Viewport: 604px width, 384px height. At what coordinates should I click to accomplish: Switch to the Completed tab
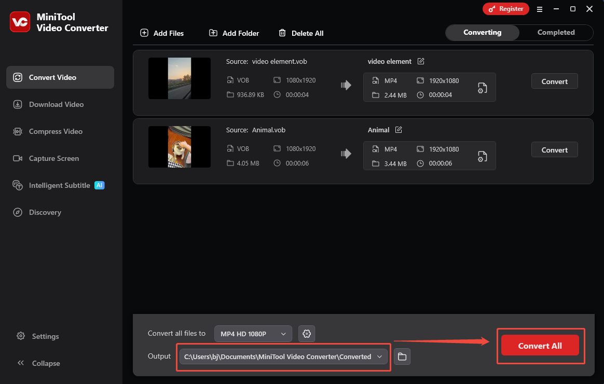(556, 32)
